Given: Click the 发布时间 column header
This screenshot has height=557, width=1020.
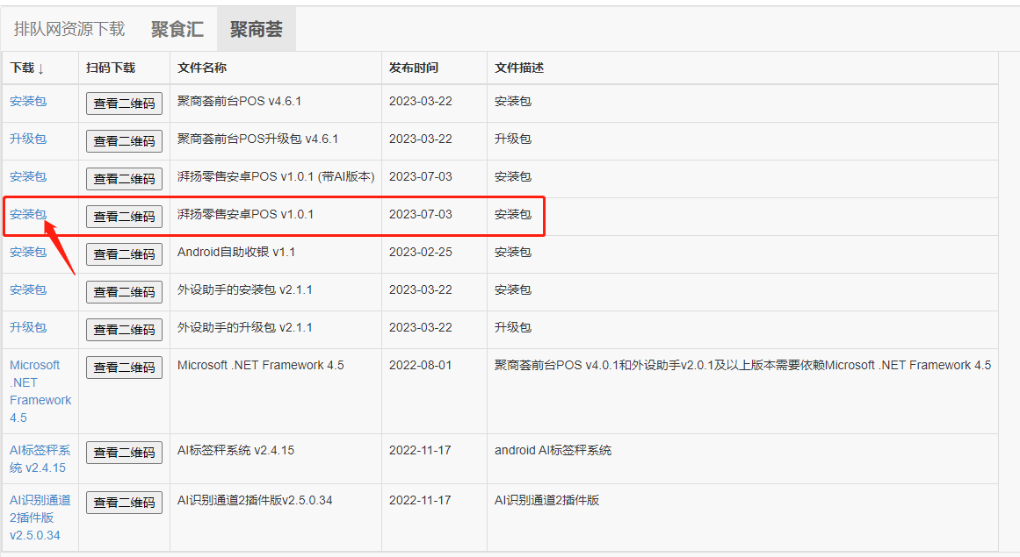Looking at the screenshot, I should coord(414,68).
